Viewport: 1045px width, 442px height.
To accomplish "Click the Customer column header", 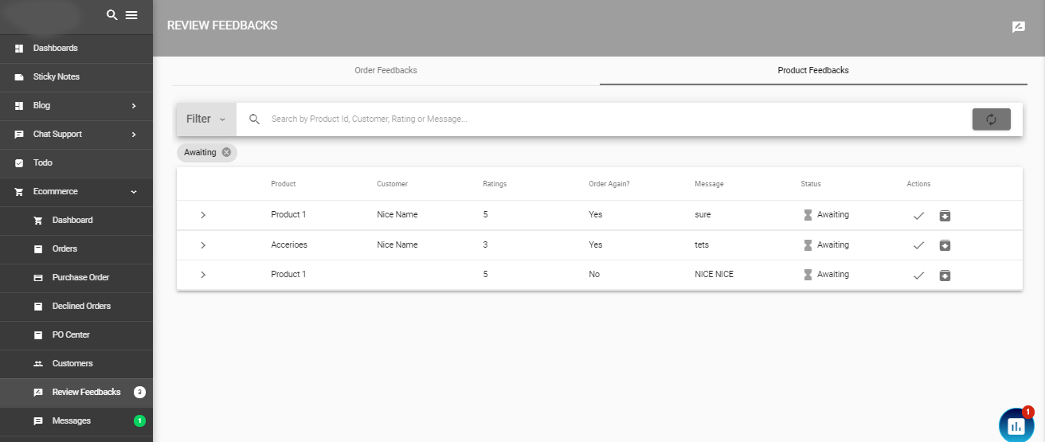I will 392,184.
